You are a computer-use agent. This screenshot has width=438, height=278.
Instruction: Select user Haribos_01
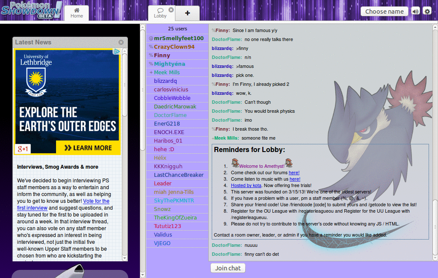click(178, 141)
